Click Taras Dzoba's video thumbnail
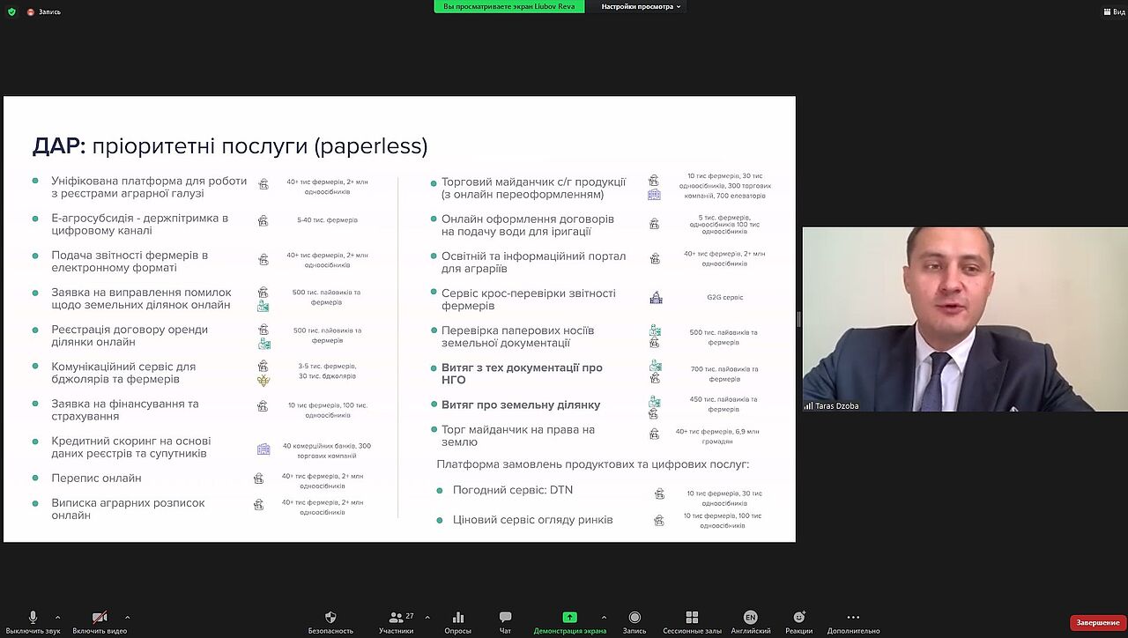The image size is (1128, 638). [964, 319]
